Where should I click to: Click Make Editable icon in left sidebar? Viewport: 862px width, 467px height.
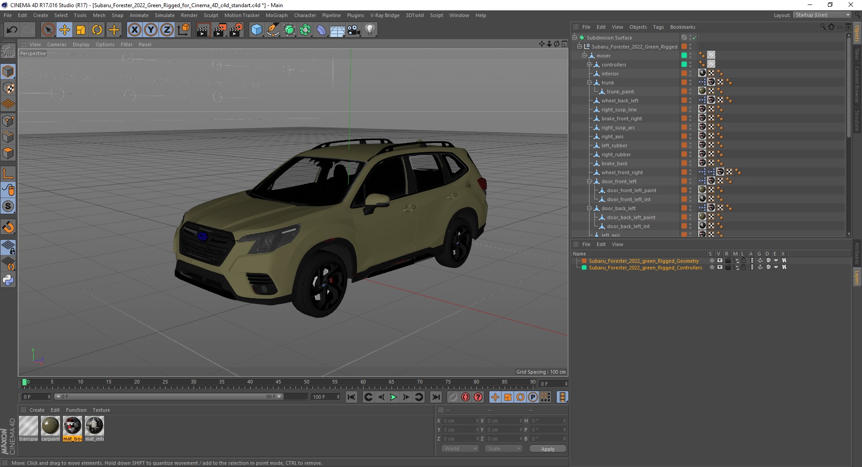pyautogui.click(x=8, y=51)
